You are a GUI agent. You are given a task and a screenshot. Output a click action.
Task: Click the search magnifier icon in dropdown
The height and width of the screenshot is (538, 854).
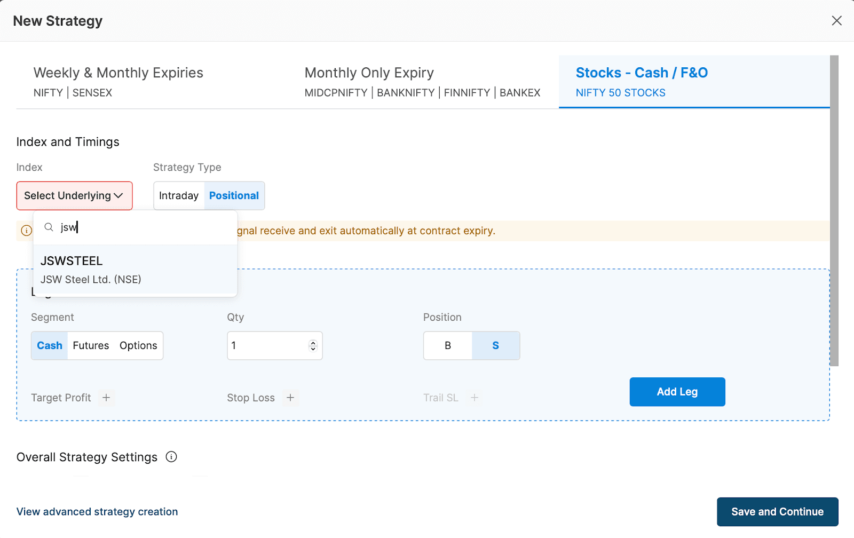click(49, 227)
